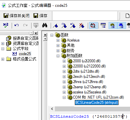Open find with binoculars icon
The height and width of the screenshot is (120, 130).
(x=45, y=25)
